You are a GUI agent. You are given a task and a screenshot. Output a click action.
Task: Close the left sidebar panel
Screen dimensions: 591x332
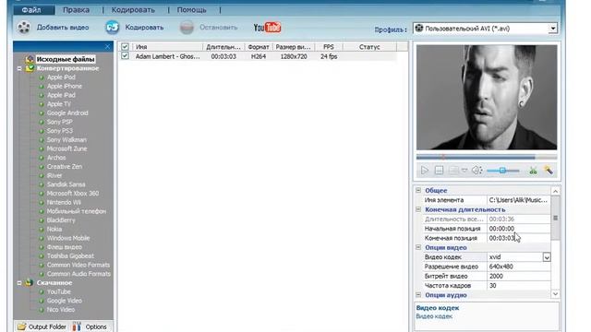tap(107, 46)
